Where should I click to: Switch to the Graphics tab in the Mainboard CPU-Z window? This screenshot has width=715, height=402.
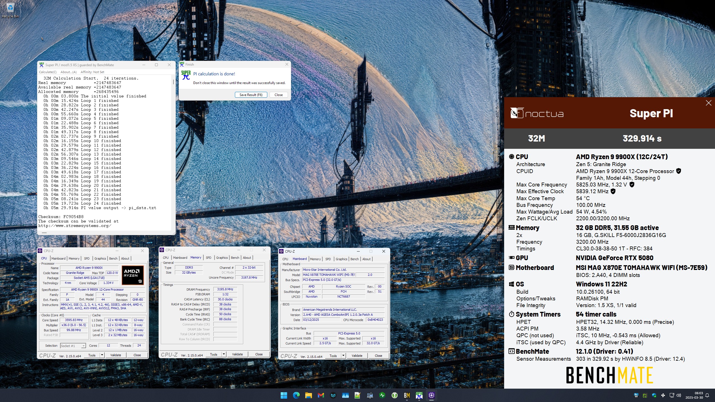click(341, 259)
